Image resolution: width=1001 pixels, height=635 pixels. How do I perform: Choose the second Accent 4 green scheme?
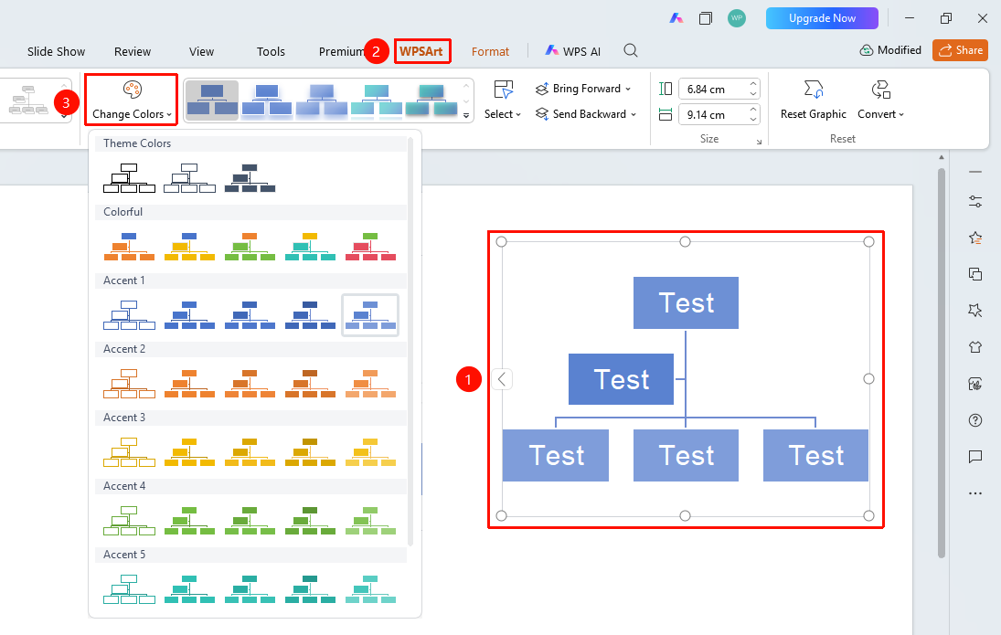(x=189, y=521)
